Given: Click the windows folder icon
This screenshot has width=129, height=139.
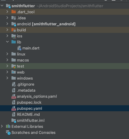Looking at the screenshot, I should point(14,78).
